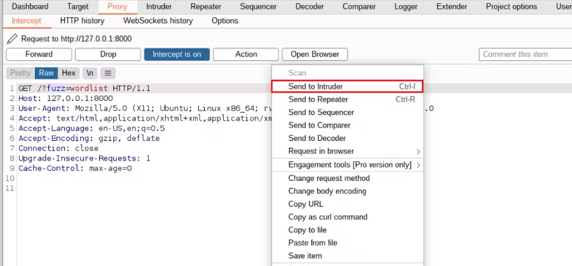The height and width of the screenshot is (266, 572).
Task: Expand the Request in browser submenu
Action: [347, 151]
